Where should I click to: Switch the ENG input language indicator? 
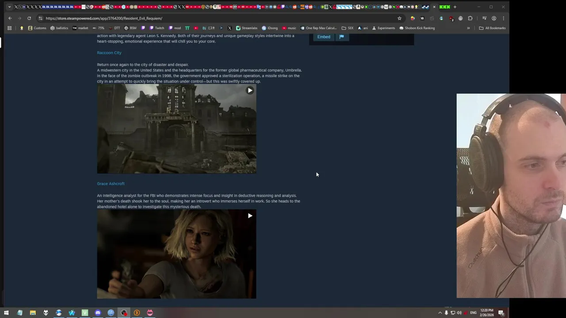coord(474,313)
